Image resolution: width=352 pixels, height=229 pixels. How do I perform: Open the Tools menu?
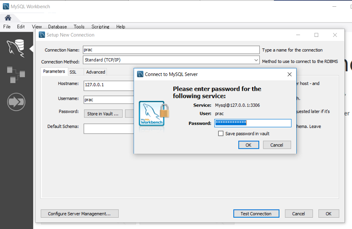tap(79, 27)
